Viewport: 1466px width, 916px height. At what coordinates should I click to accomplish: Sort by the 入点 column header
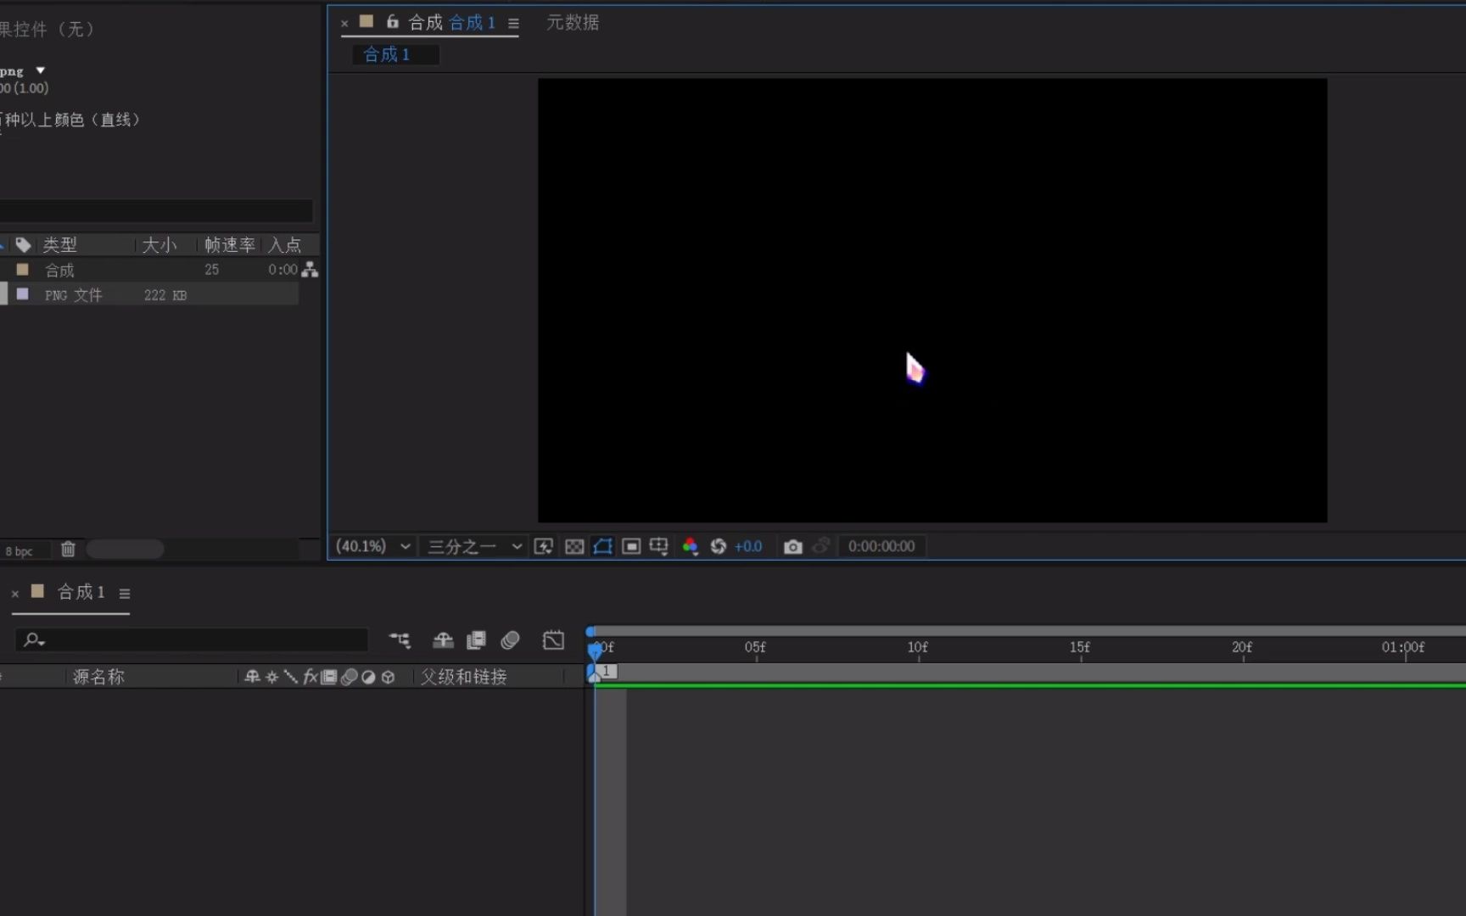285,245
